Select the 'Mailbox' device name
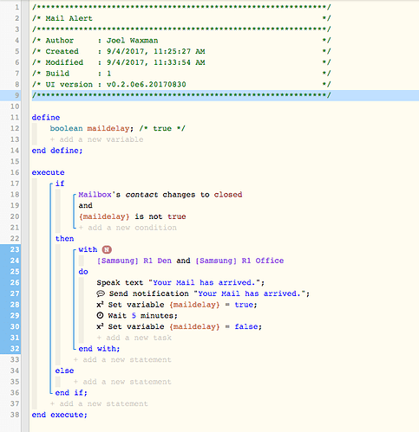 (x=95, y=195)
